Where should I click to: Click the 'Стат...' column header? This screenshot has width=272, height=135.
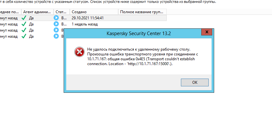tap(61, 12)
